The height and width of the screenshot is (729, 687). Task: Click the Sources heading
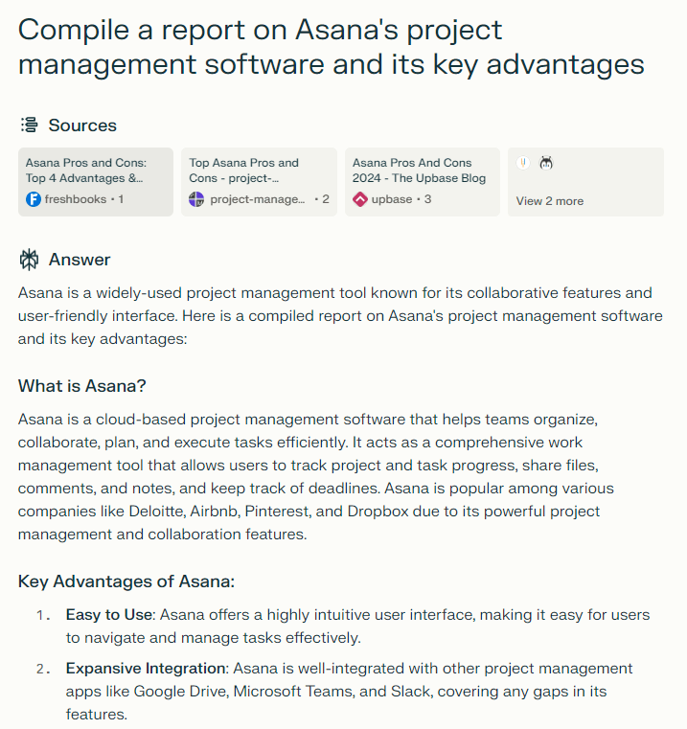[x=82, y=125]
